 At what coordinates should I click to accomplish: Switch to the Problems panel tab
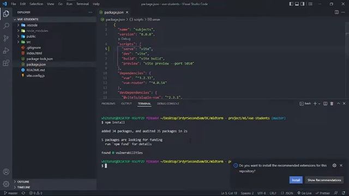109,103
